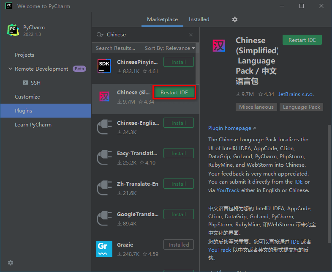Click the ChinesePinyin SDK plugin icon
This screenshot has width=332, height=272.
(104, 66)
